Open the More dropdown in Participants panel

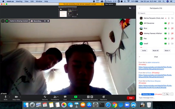(167, 50)
